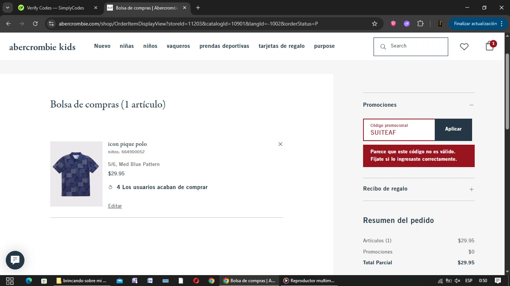Click the taskbar clock showing 0:50

(x=483, y=281)
